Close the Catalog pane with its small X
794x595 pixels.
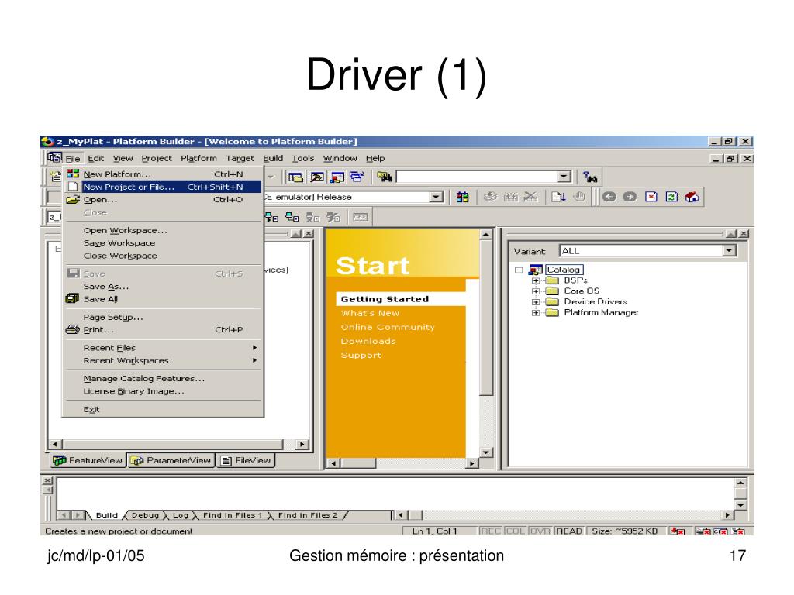[x=744, y=234]
